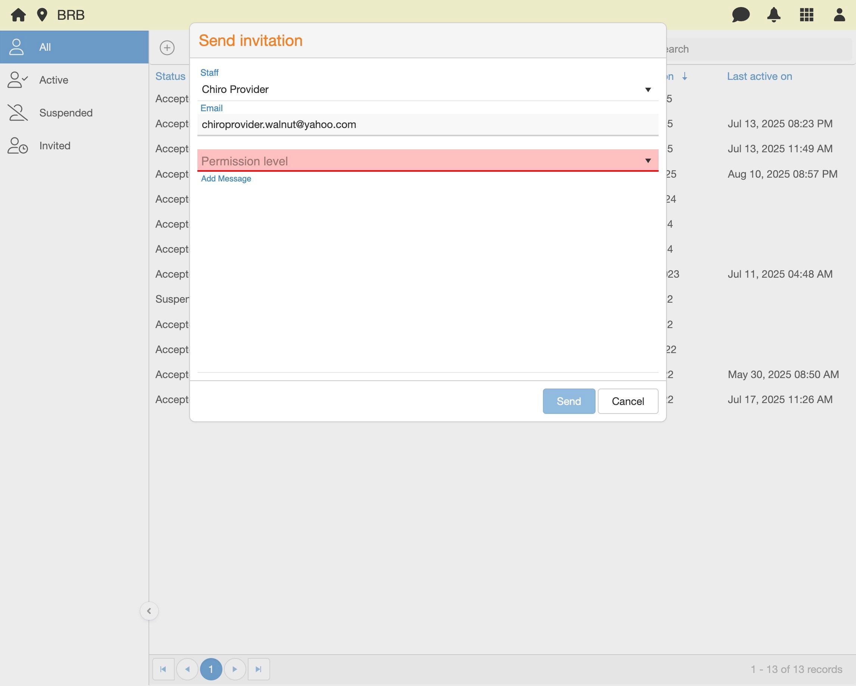Open the user profile icon
This screenshot has width=856, height=686.
point(839,15)
